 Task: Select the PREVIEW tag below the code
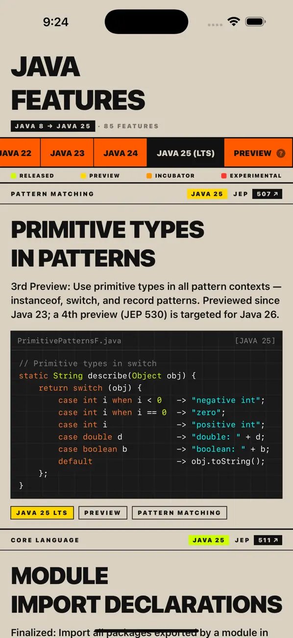tap(102, 513)
